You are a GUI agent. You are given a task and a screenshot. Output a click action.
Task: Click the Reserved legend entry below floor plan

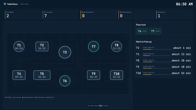point(50,98)
